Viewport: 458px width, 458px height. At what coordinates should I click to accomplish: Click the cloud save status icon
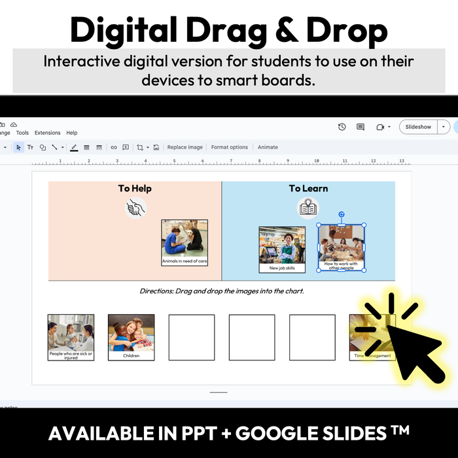(x=14, y=125)
